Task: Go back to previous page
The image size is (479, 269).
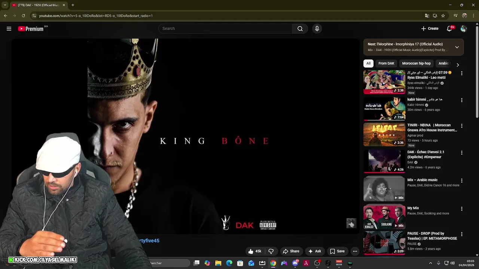Action: [x=5, y=16]
